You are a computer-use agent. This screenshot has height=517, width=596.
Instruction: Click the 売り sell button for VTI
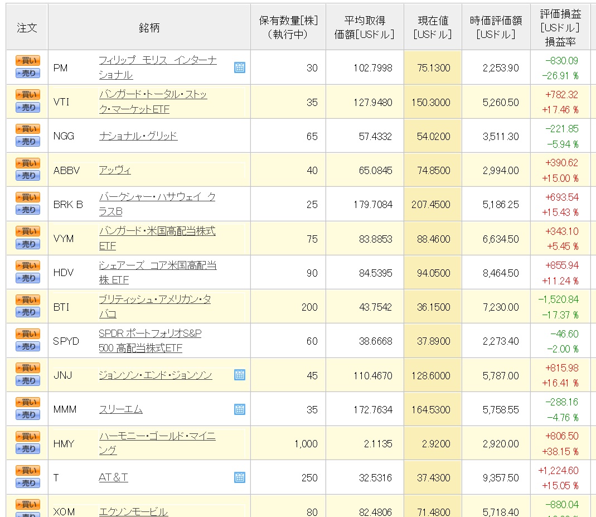27,108
